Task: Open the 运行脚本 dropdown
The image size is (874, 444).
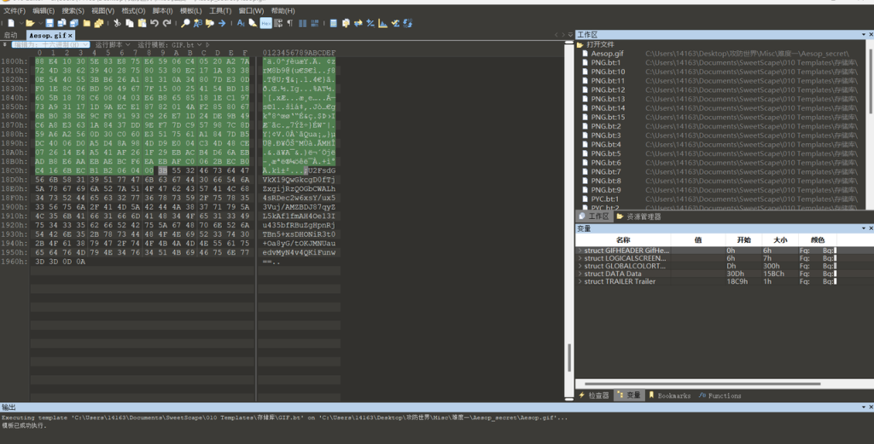Action: click(112, 44)
